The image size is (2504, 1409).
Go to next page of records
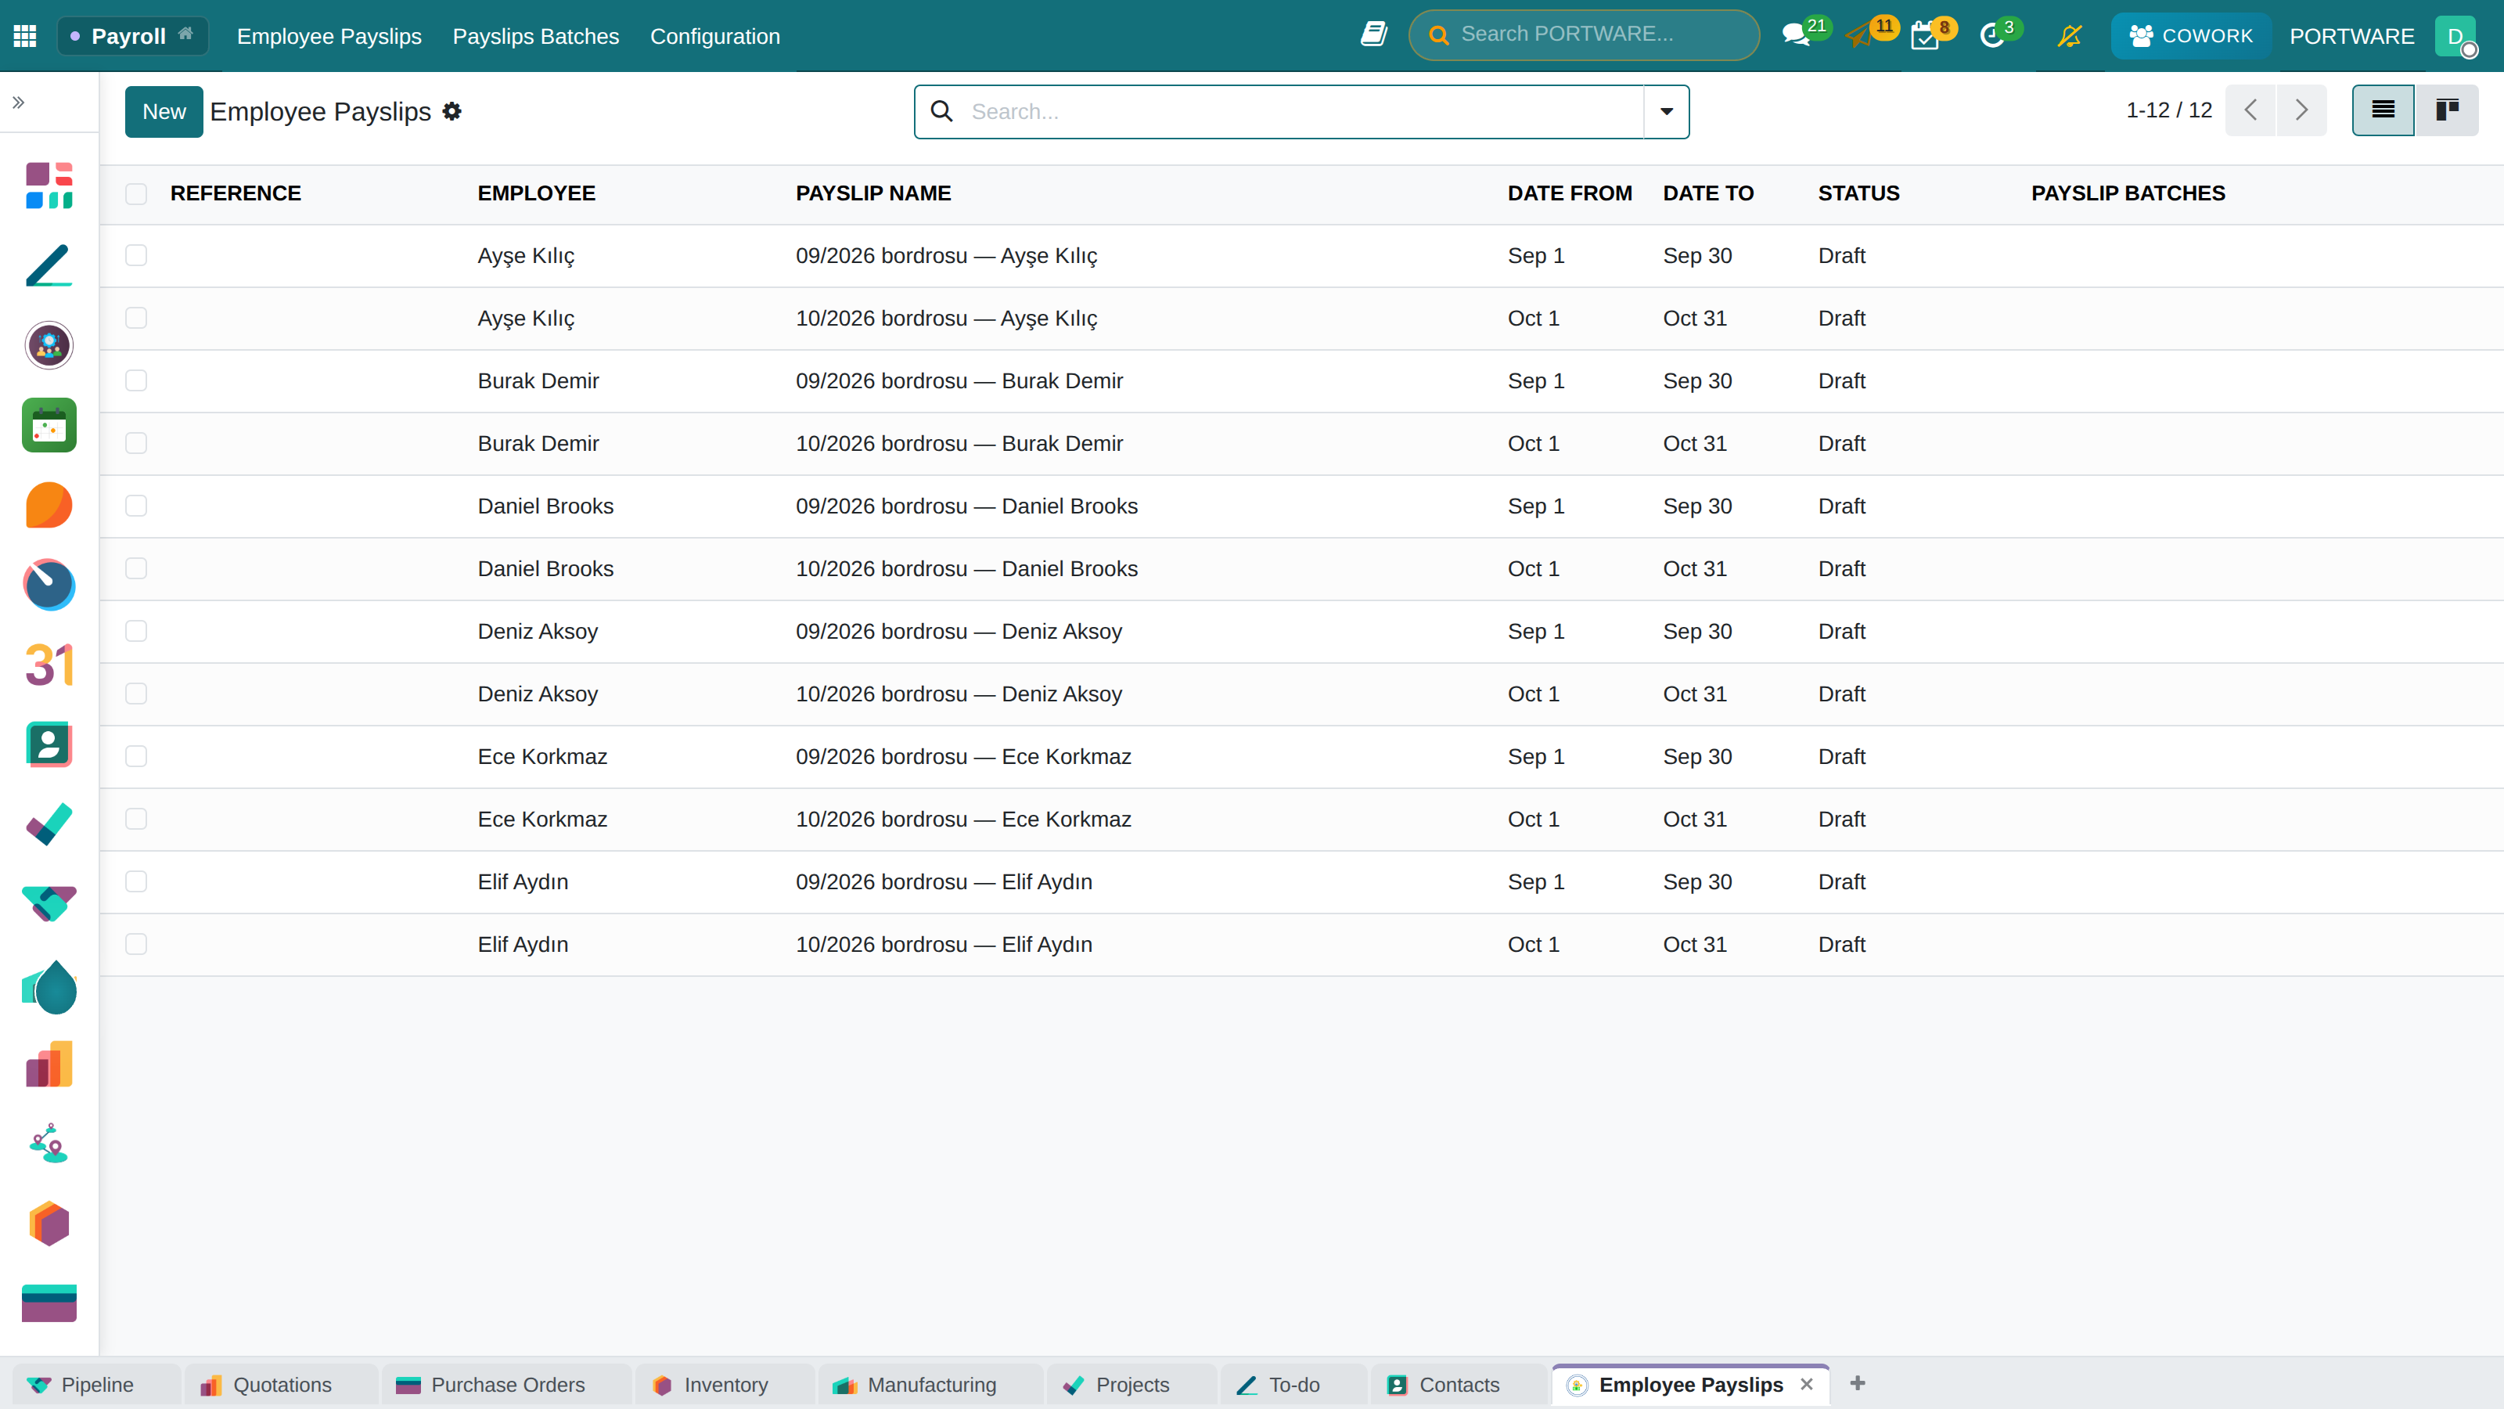pos(2301,110)
